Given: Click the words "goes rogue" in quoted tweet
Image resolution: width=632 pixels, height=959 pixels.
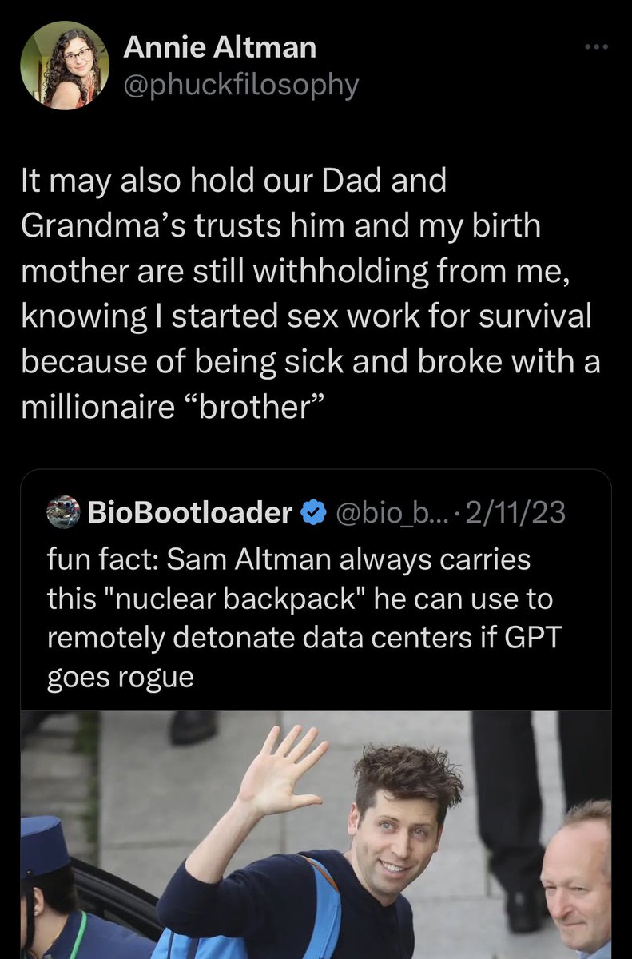Looking at the screenshot, I should (x=121, y=678).
